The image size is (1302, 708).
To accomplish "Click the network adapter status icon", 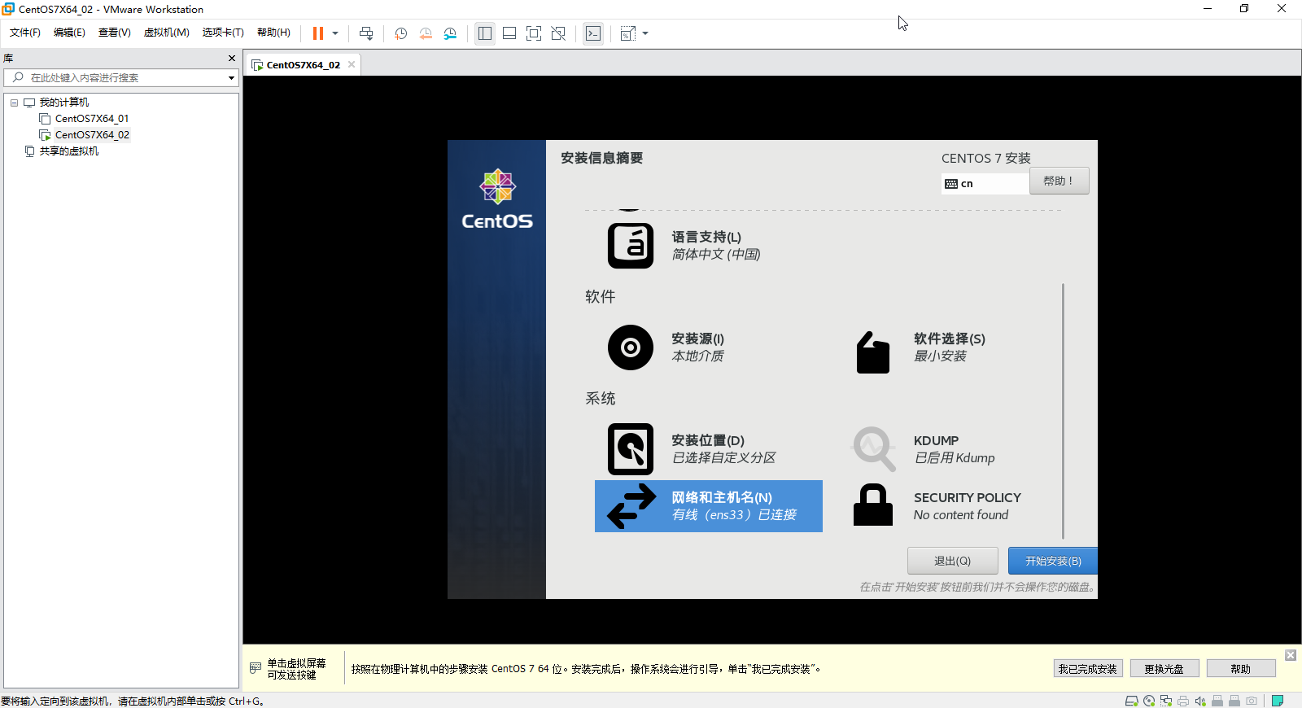I will (x=1166, y=701).
